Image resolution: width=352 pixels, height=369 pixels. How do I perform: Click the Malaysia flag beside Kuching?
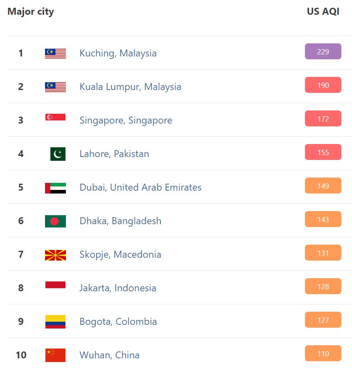(x=55, y=53)
